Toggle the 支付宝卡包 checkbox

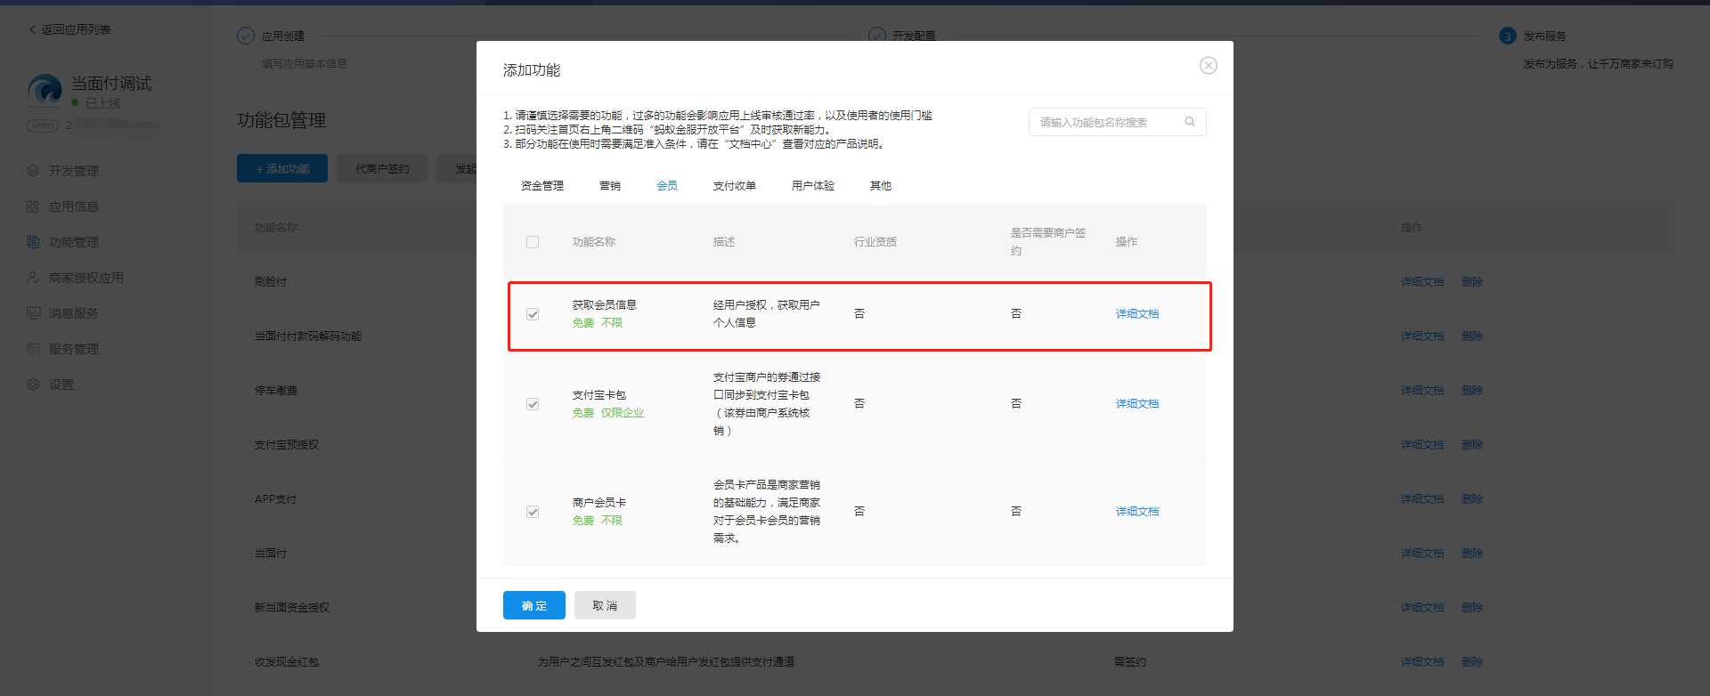[533, 404]
